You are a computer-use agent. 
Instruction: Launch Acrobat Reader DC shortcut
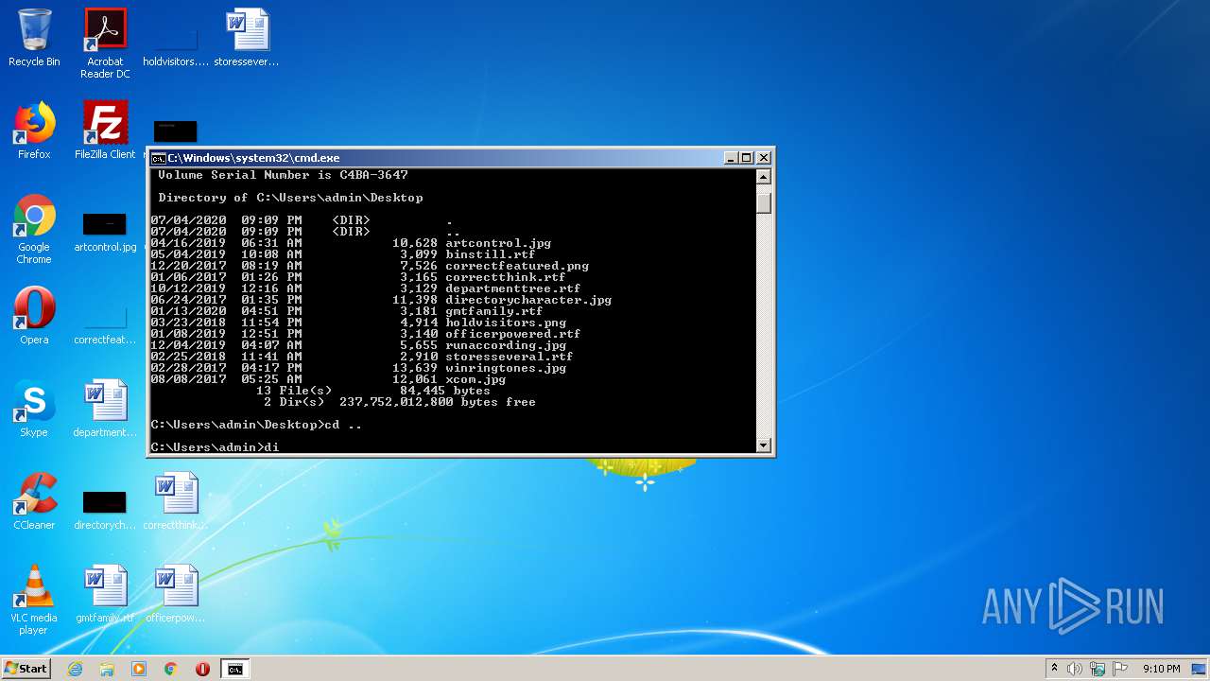point(105,43)
